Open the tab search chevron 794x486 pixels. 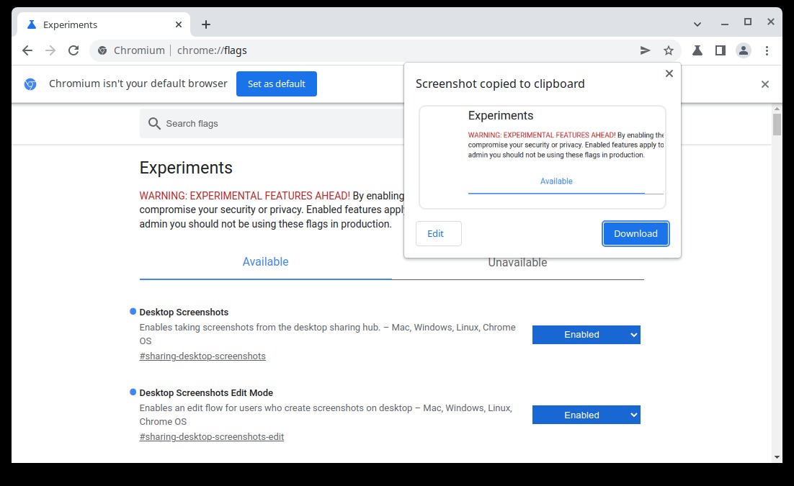click(697, 24)
